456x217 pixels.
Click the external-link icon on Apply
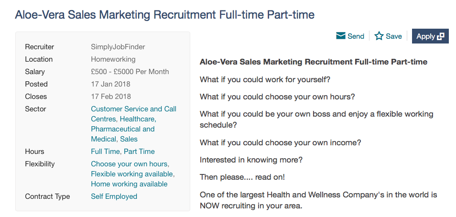point(441,36)
